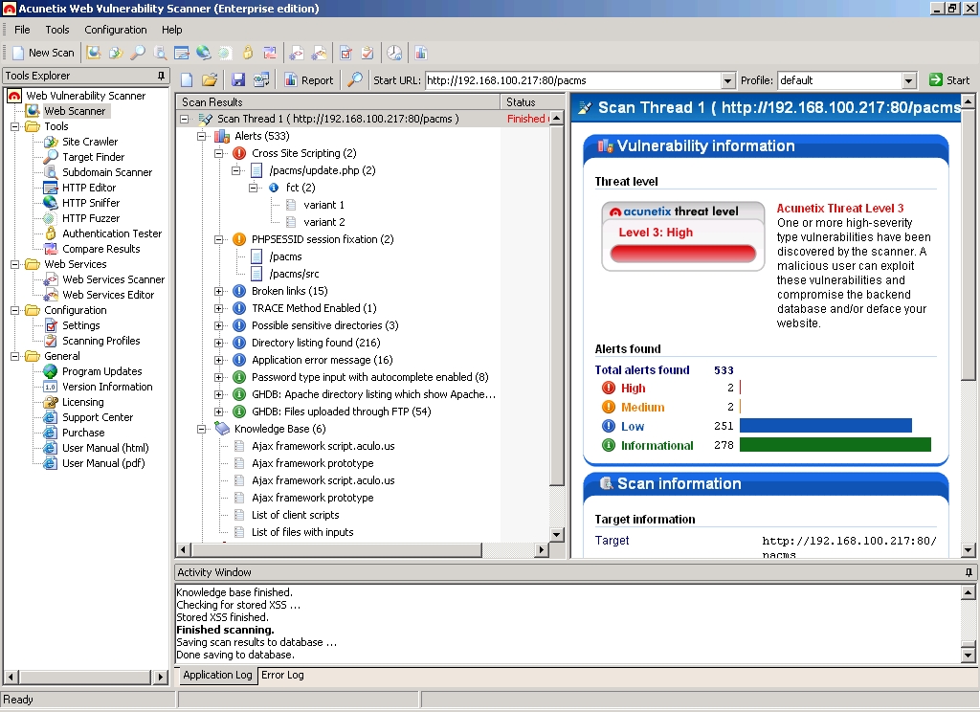Image resolution: width=980 pixels, height=712 pixels.
Task: Expand the Broken links (15) node
Action: [x=219, y=291]
